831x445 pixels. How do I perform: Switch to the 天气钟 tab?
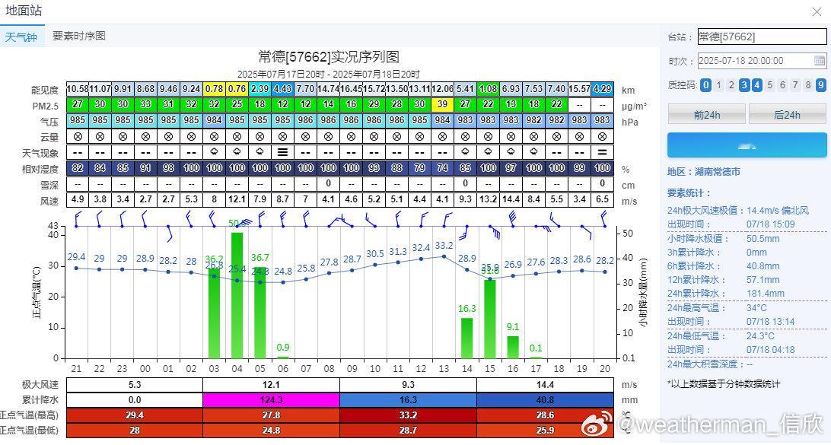click(x=21, y=37)
